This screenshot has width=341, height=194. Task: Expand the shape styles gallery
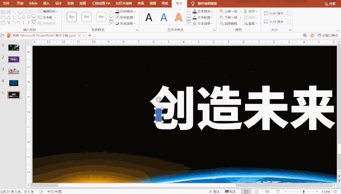coord(111,22)
